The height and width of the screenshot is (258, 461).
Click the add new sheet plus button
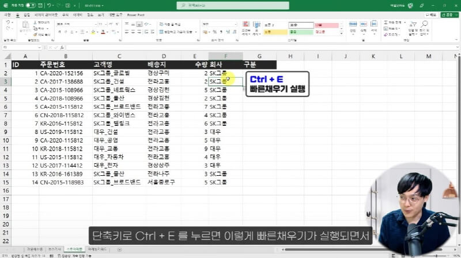click(119, 249)
